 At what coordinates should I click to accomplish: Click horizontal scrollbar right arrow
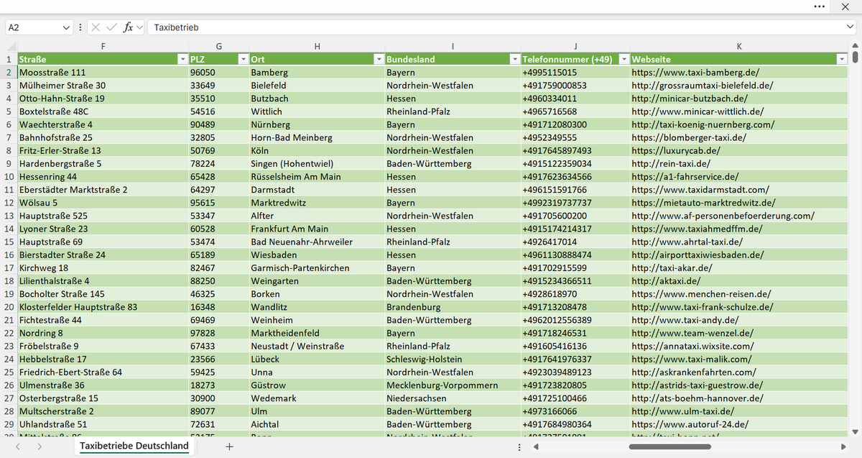tap(843, 446)
